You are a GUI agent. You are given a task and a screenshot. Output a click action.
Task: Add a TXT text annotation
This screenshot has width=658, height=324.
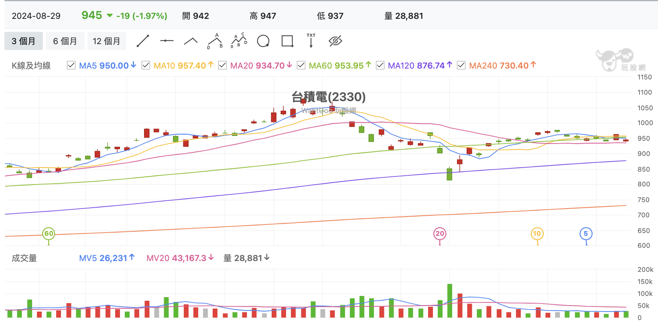point(311,41)
